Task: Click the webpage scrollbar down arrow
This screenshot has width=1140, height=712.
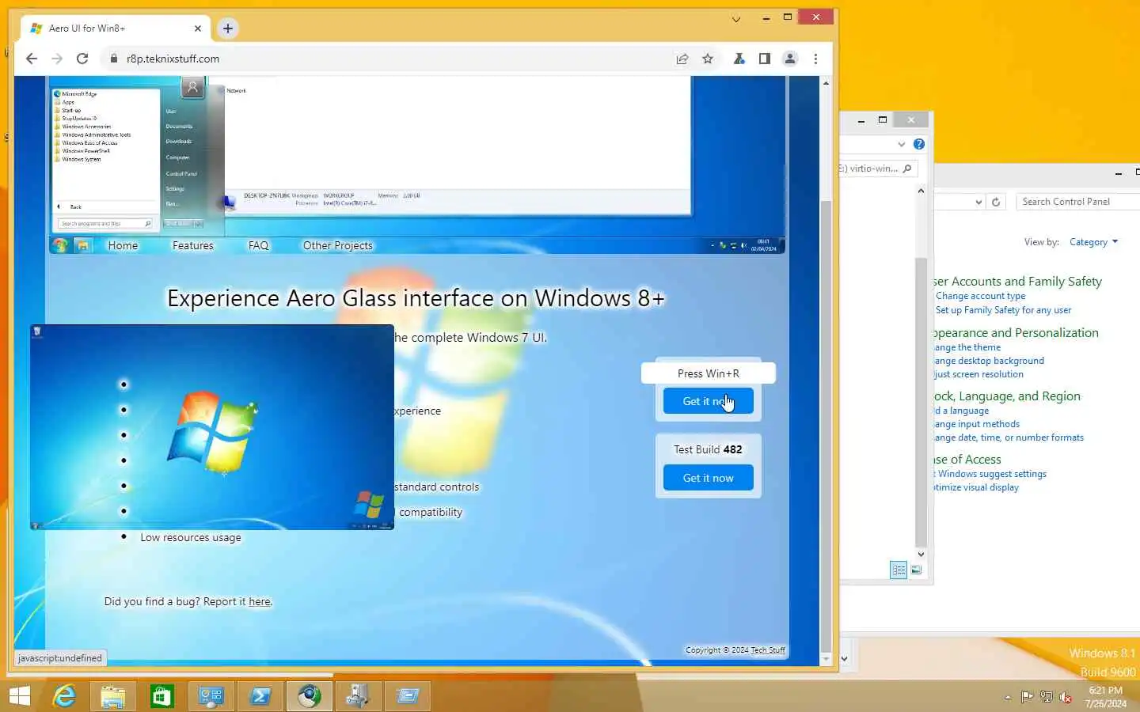Action: click(x=826, y=659)
